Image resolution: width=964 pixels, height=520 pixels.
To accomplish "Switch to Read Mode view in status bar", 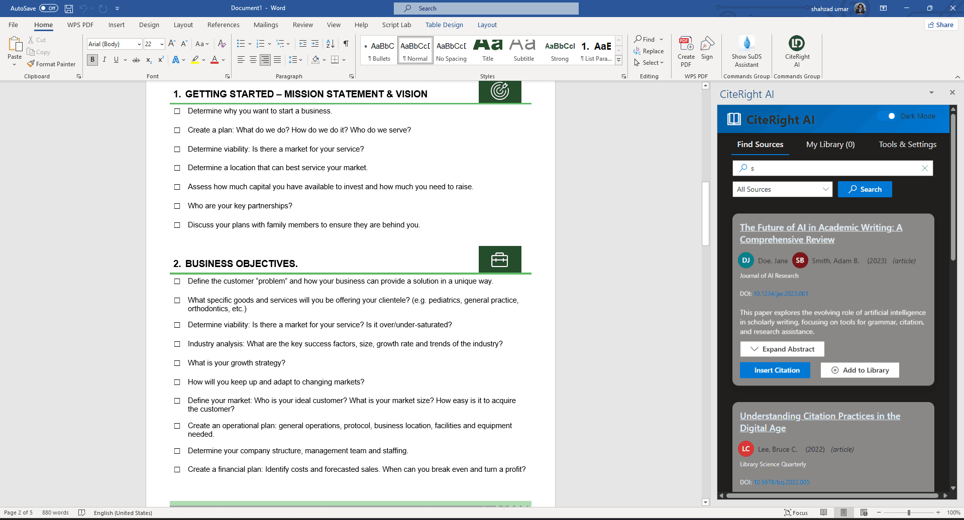I will (823, 512).
